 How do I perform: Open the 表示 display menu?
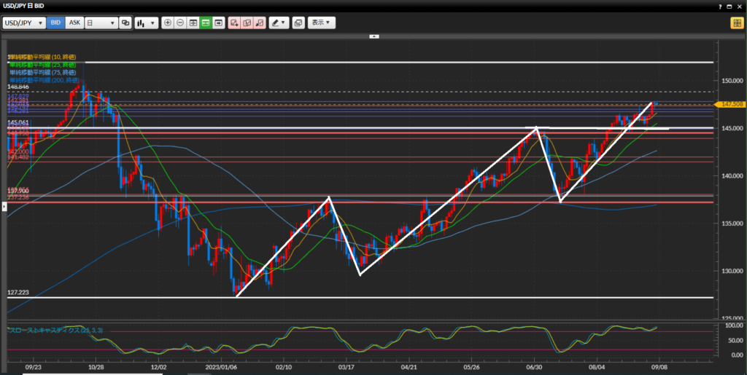[x=321, y=23]
